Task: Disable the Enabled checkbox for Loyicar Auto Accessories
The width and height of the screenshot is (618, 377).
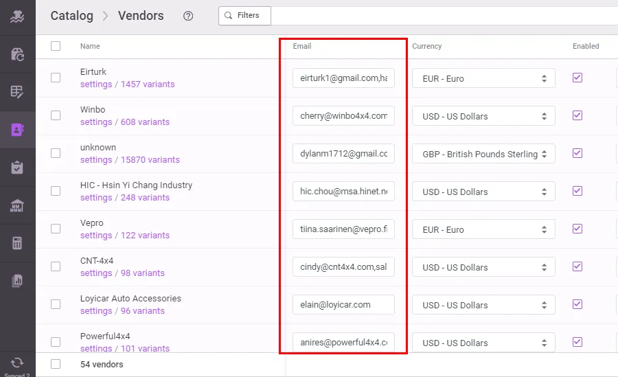Action: point(577,304)
